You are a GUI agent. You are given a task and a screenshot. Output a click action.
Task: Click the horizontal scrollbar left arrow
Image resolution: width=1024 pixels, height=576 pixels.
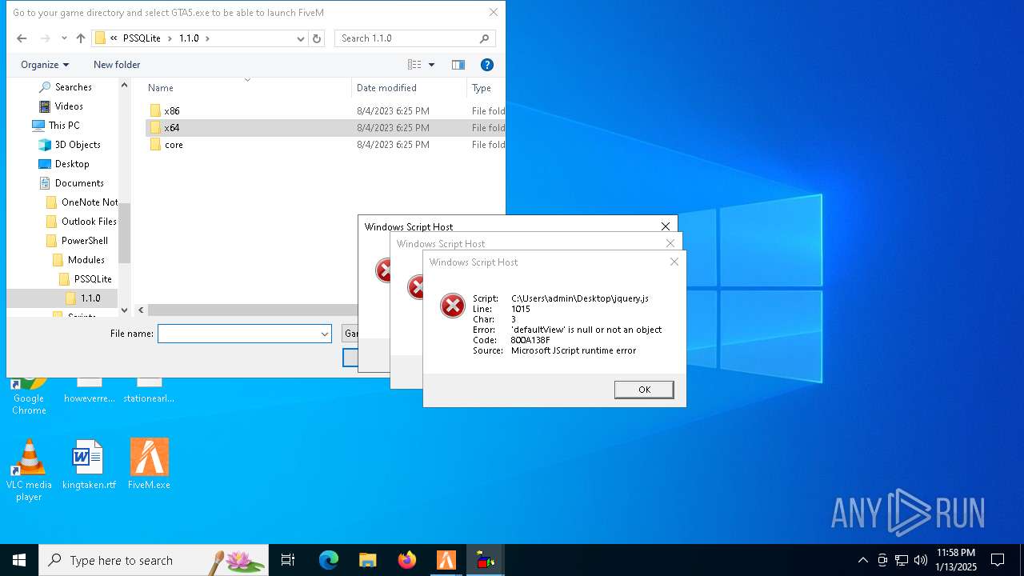[142, 310]
